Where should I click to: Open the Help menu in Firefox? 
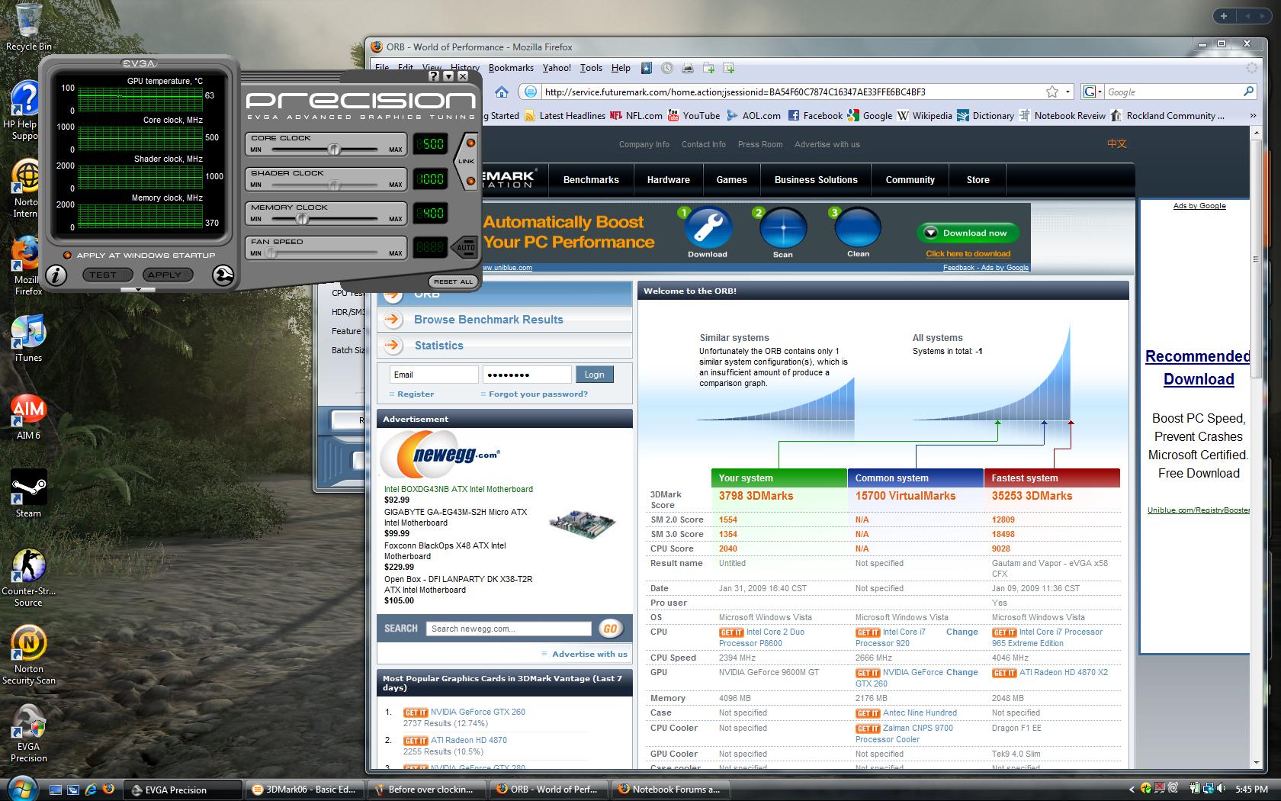(x=621, y=68)
